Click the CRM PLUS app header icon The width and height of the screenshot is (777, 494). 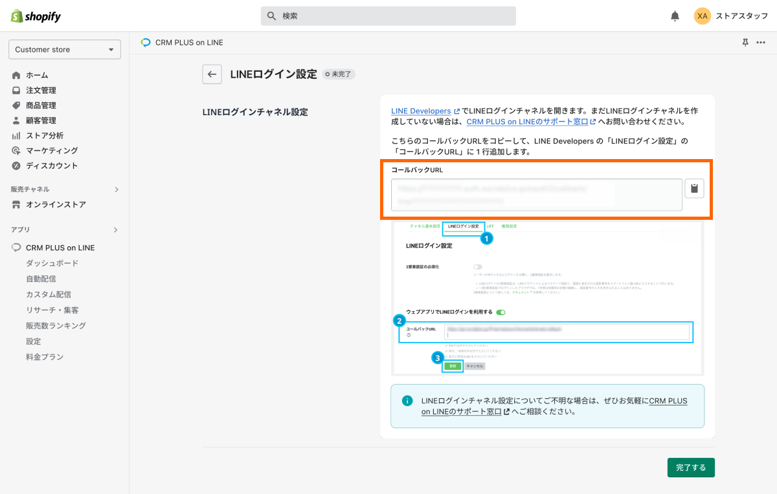tap(146, 43)
